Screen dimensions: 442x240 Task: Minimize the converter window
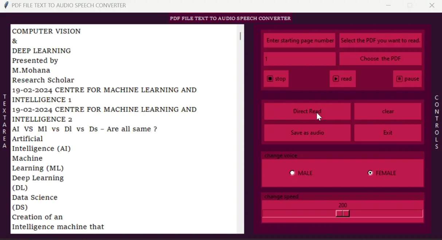click(x=388, y=5)
